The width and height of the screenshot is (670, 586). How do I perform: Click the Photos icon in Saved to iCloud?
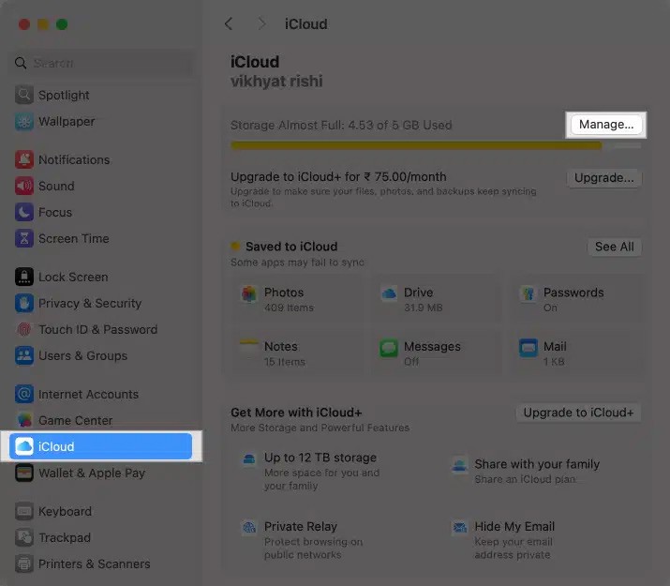coord(249,294)
